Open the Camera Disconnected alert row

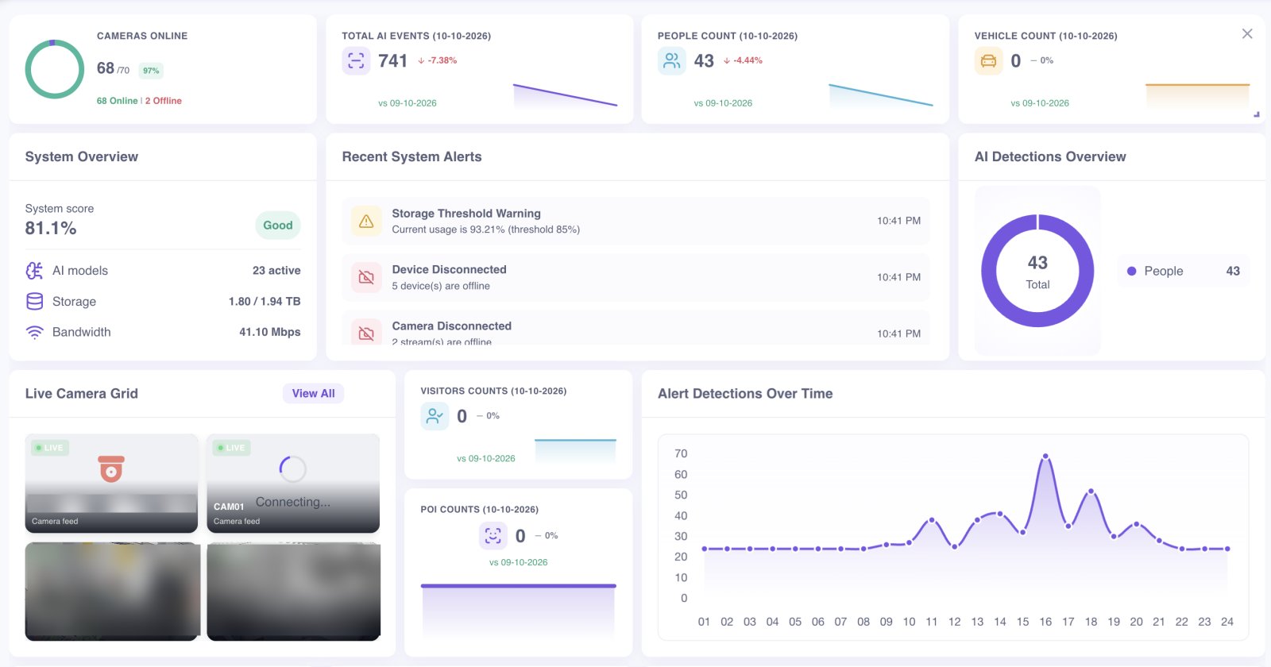click(x=635, y=329)
